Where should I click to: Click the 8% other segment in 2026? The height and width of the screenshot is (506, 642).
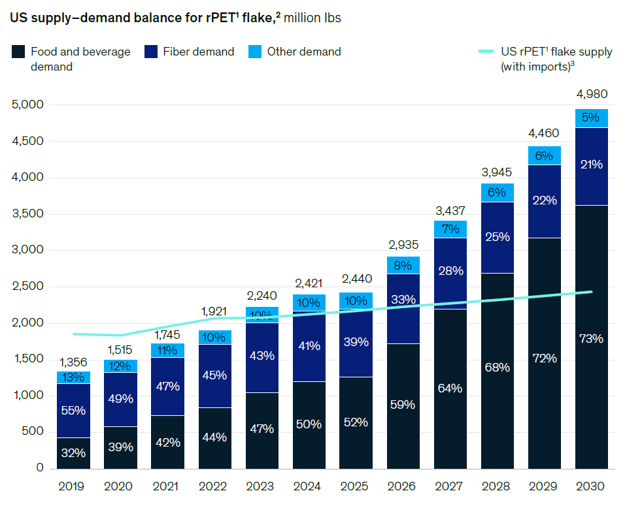pyautogui.click(x=403, y=266)
